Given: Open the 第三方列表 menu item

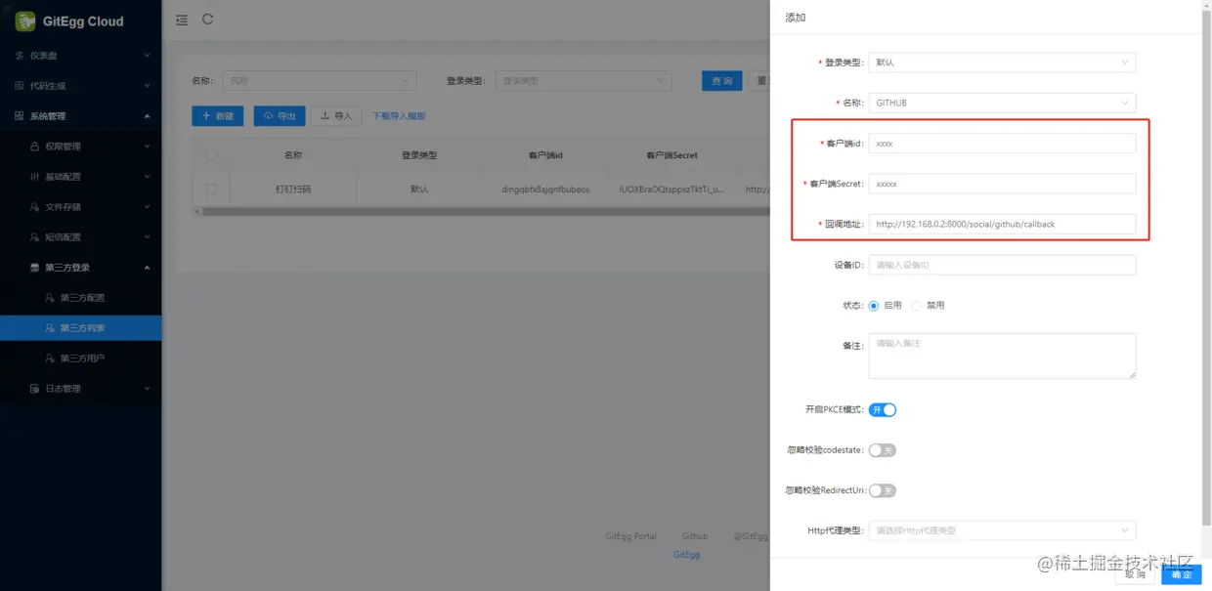Looking at the screenshot, I should coord(80,328).
